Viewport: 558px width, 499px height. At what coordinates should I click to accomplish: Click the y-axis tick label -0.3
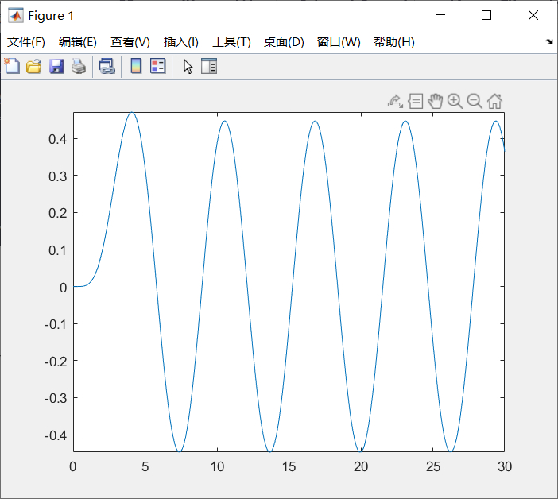[x=56, y=398]
